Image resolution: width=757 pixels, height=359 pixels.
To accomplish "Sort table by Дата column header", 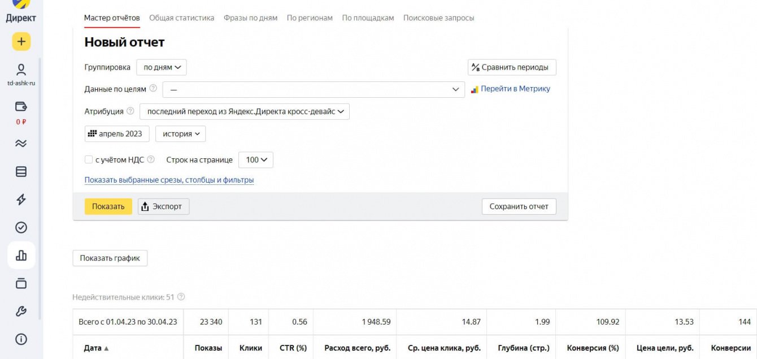I will coord(96,348).
